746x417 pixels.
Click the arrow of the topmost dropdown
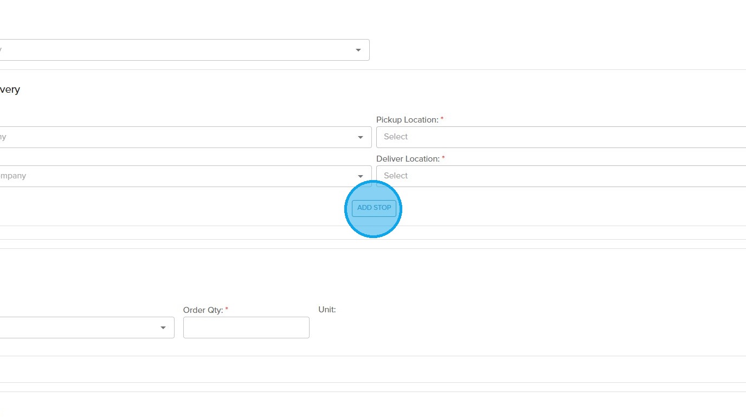click(358, 50)
